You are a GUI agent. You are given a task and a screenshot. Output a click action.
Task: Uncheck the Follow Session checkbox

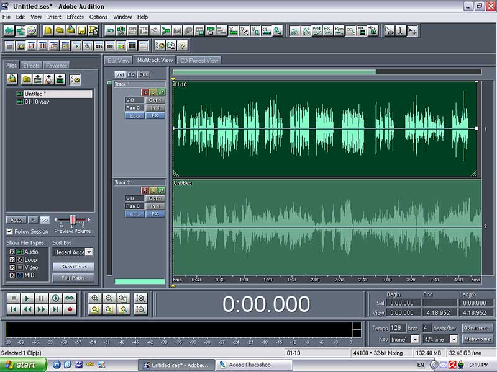coord(10,232)
